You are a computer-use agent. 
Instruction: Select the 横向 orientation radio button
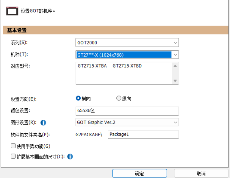pyautogui.click(x=79, y=99)
